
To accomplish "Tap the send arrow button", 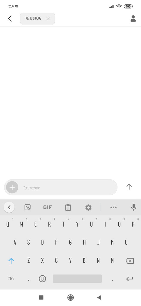I will [129, 187].
